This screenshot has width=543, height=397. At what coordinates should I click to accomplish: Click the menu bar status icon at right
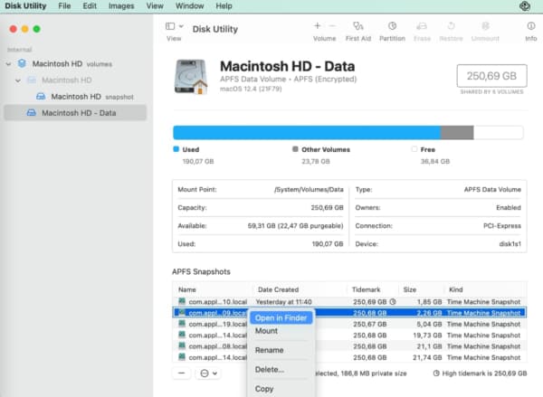pos(525,6)
